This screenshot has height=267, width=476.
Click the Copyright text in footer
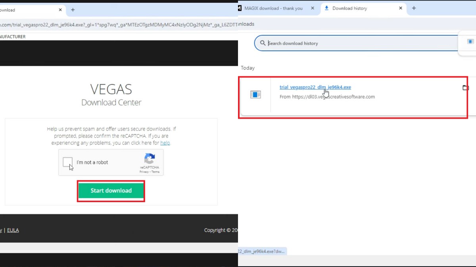point(221,230)
